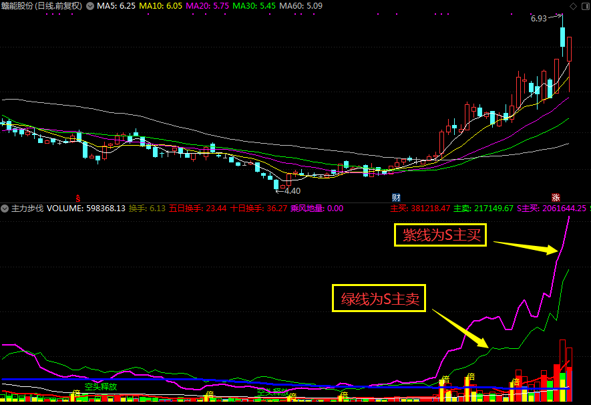Click the blue 财 marker below the chart
Image resolution: width=591 pixels, height=405 pixels.
pos(396,198)
